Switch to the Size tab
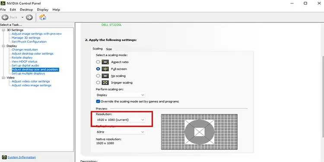324x162 pixels. click(109, 49)
